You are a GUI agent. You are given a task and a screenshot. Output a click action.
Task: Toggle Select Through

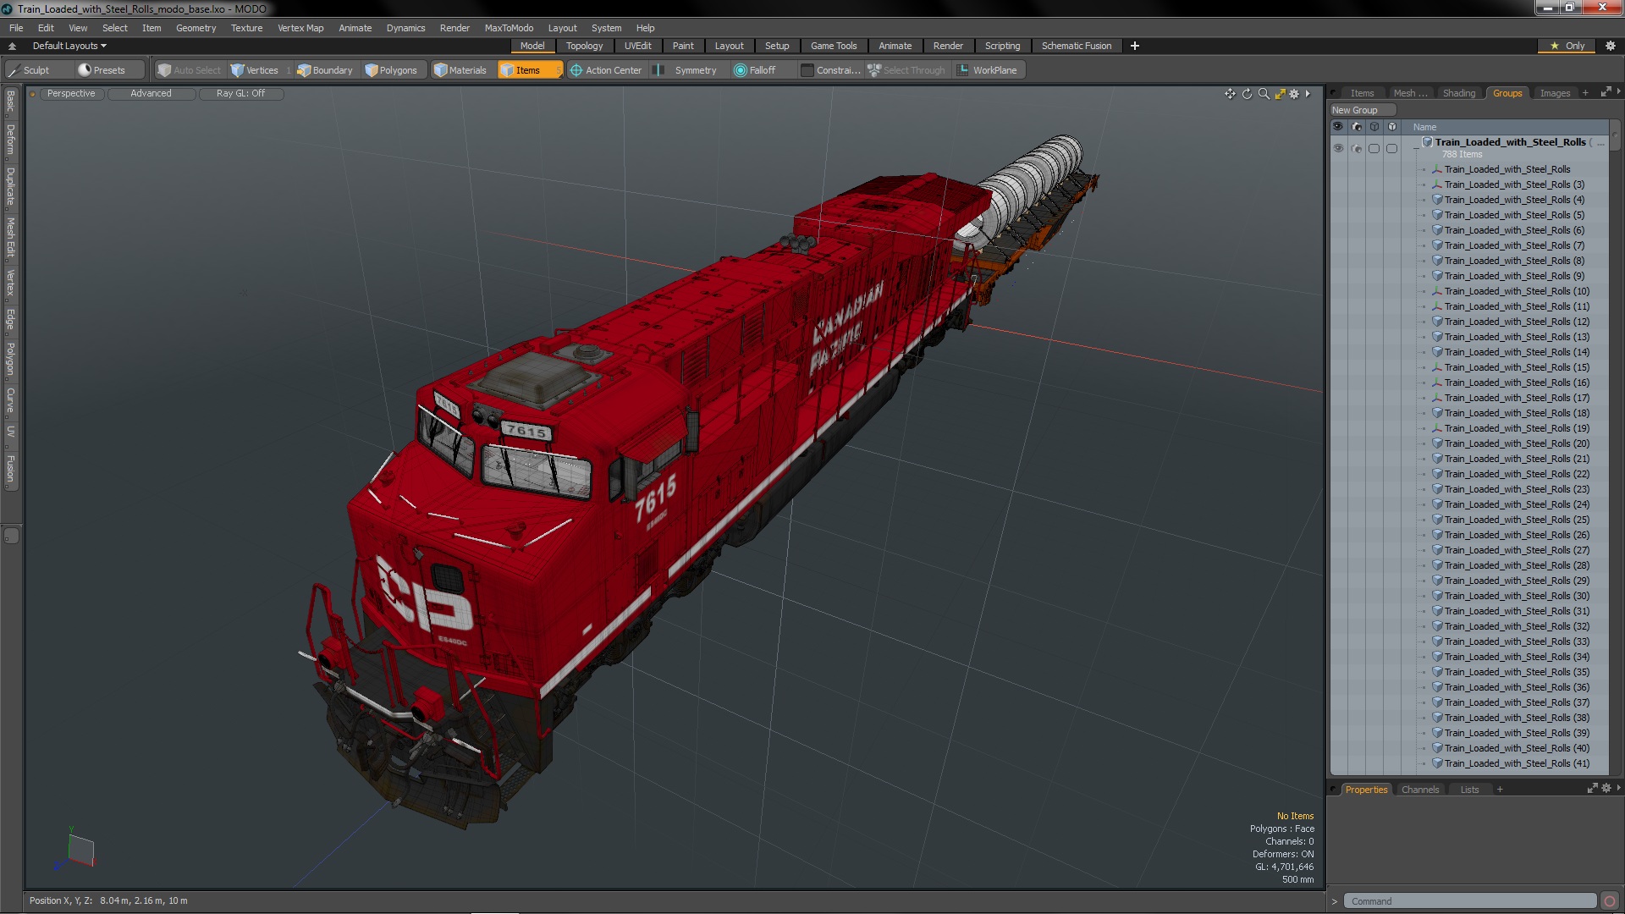906,70
